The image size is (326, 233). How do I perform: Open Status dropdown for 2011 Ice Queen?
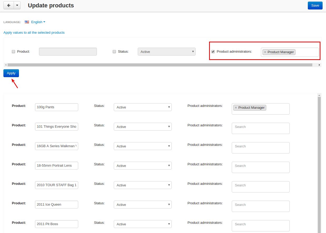[x=143, y=205]
